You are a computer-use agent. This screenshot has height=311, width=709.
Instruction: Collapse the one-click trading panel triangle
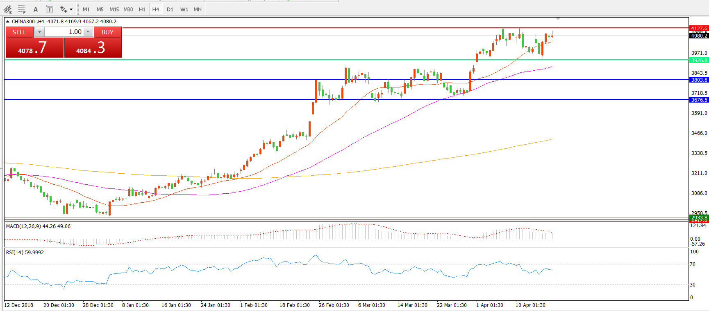click(x=7, y=22)
